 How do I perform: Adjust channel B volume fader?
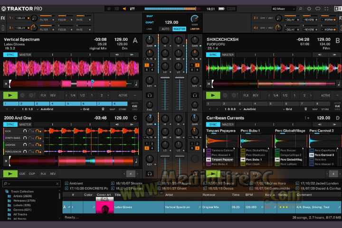pyautogui.click(x=180, y=77)
